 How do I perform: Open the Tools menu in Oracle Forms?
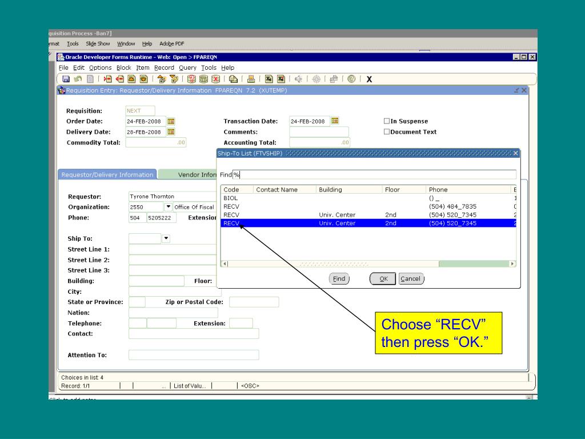(x=209, y=67)
